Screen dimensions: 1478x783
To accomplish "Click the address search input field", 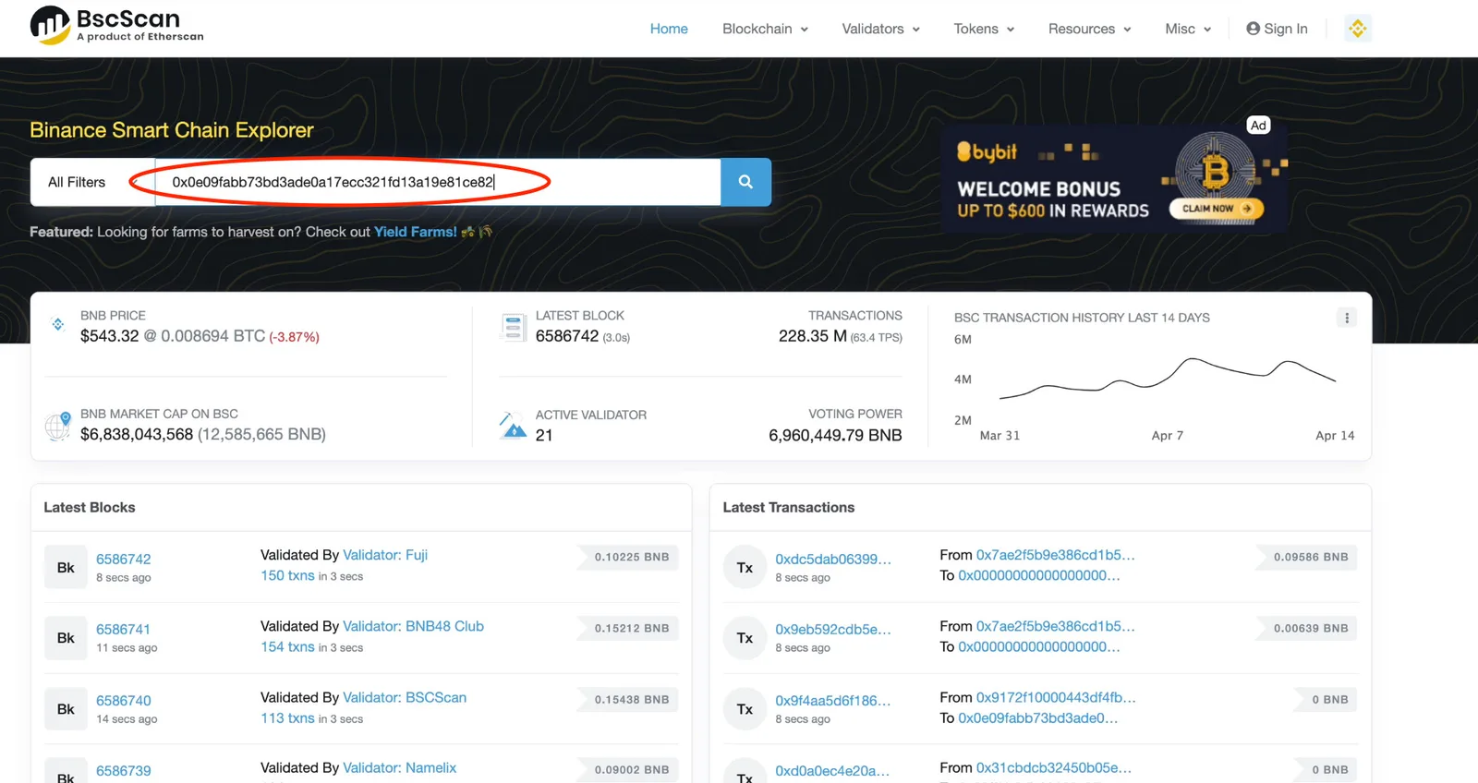I will pyautogui.click(x=437, y=182).
